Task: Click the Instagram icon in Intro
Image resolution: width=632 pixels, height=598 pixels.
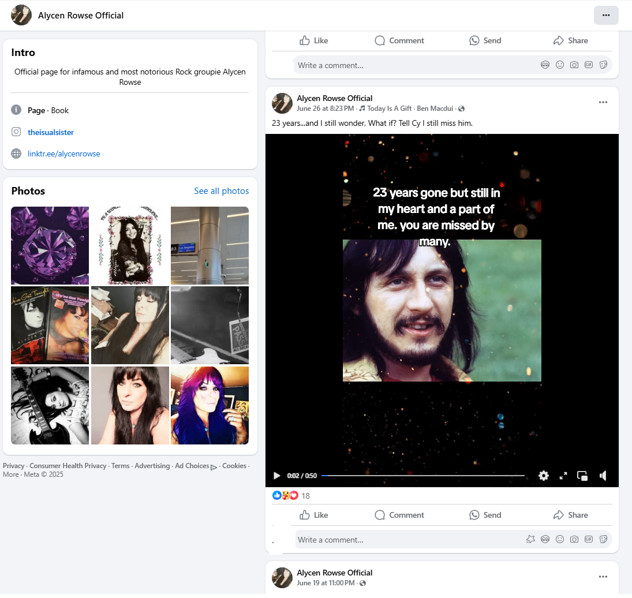Action: [16, 132]
